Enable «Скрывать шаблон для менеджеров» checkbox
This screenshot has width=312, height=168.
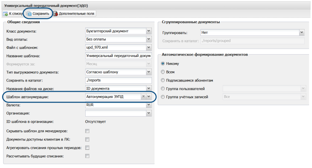pos(87,131)
